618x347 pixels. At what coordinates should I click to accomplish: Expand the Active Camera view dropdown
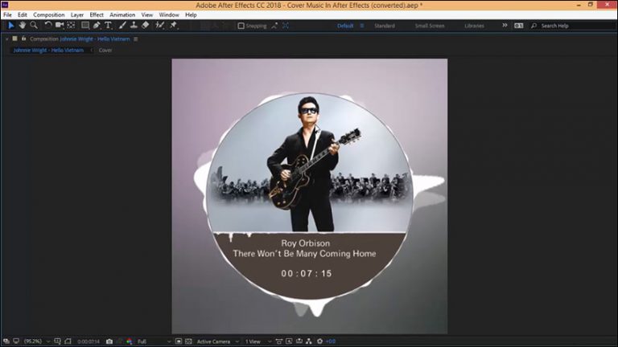point(216,341)
